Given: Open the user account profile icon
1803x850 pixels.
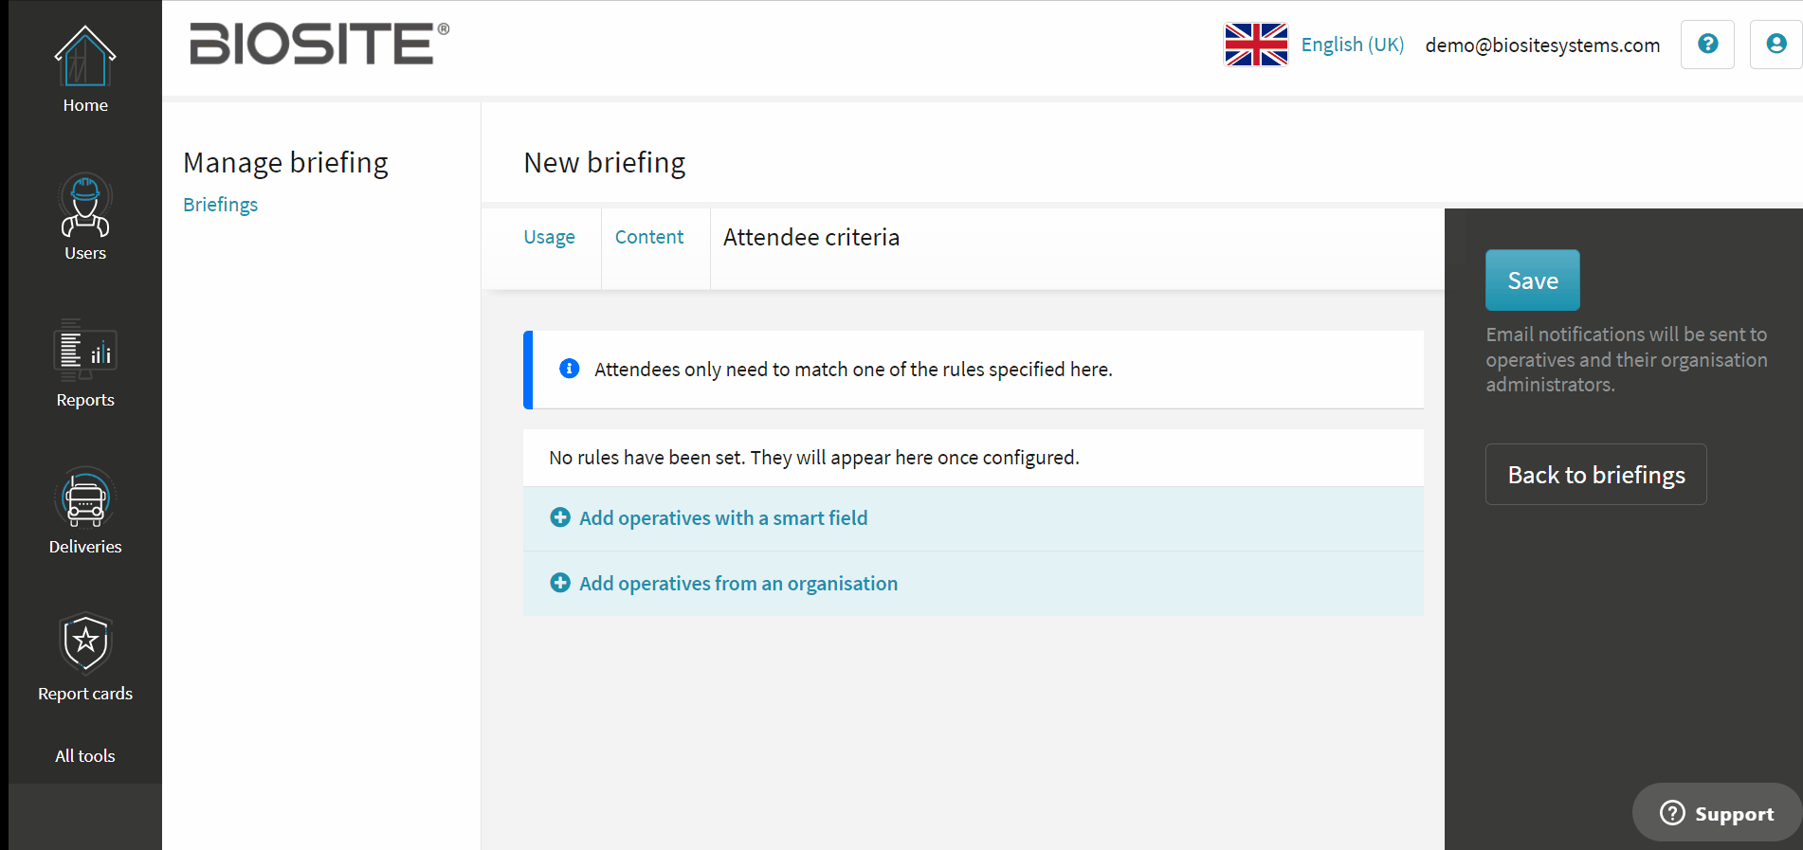Looking at the screenshot, I should (x=1776, y=45).
